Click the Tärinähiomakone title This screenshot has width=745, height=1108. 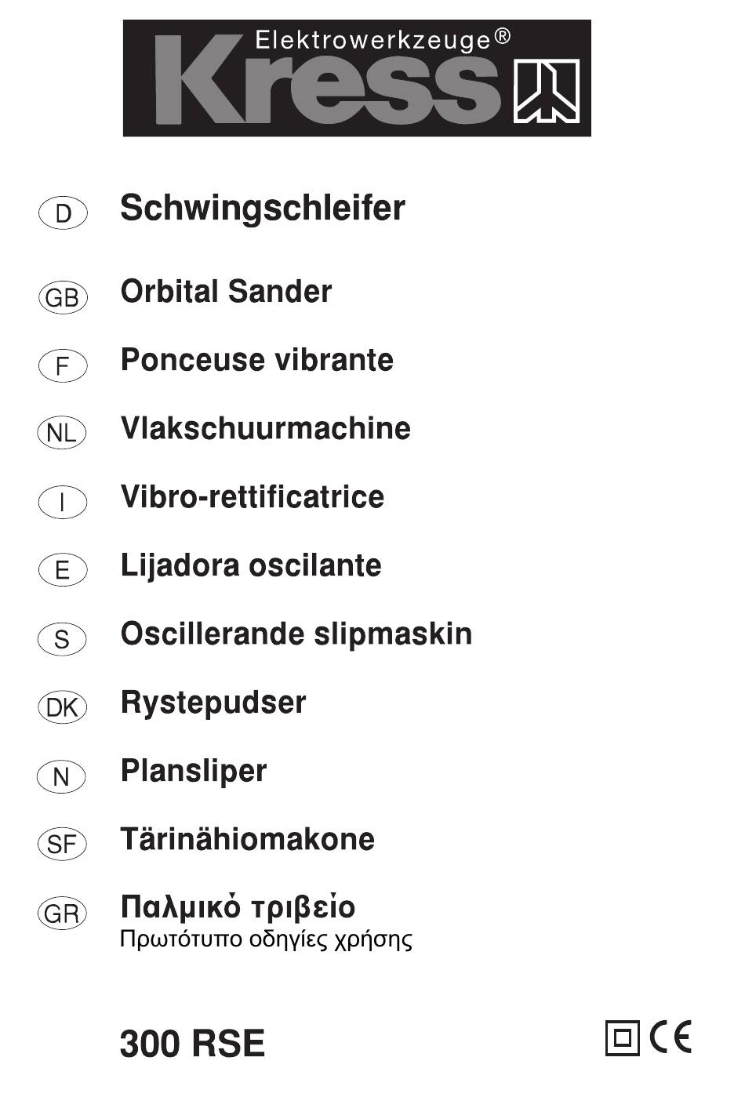pos(248,839)
